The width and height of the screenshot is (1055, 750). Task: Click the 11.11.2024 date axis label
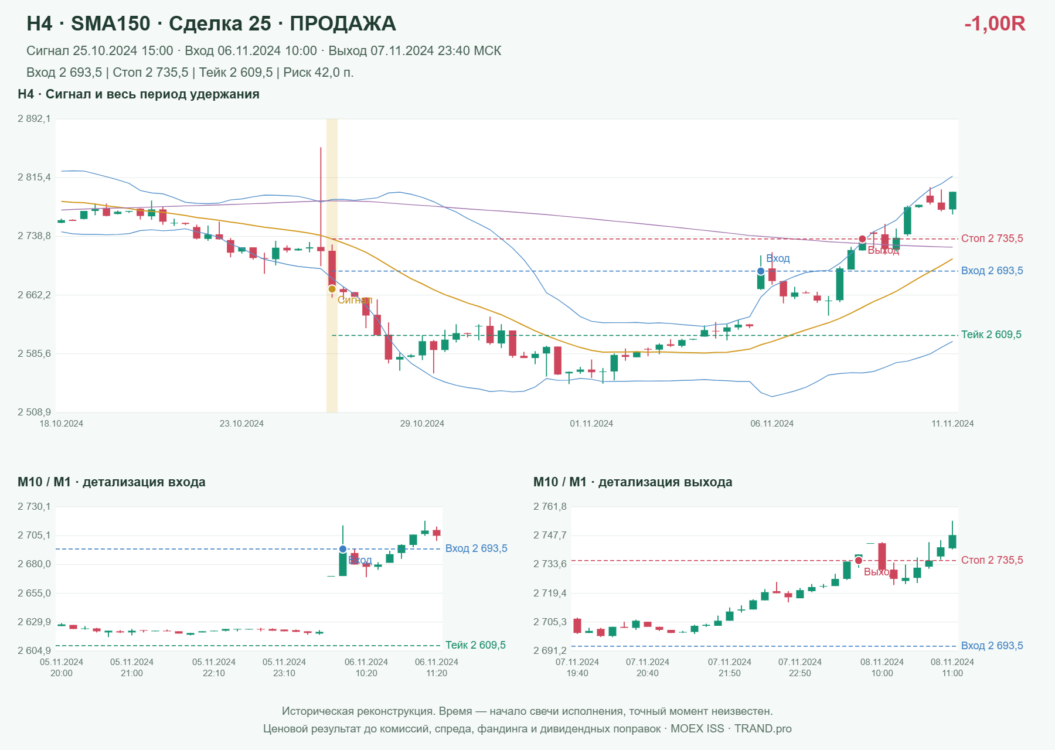(952, 424)
